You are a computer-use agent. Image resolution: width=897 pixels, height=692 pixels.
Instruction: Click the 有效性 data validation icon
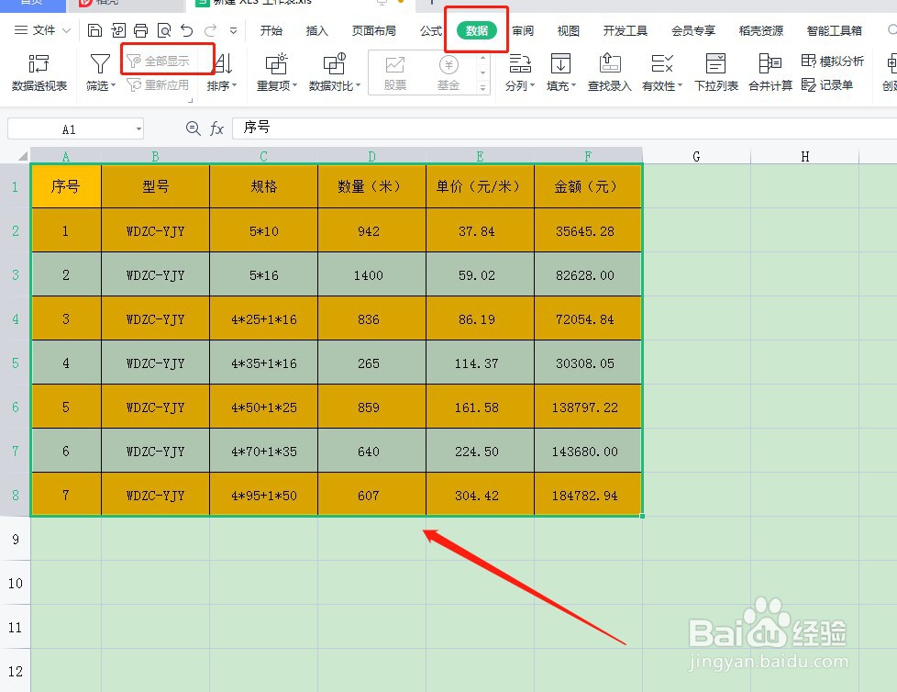point(662,63)
